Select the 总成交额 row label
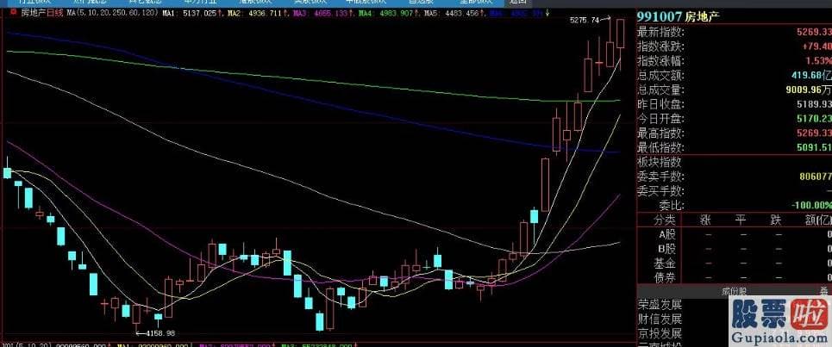Viewport: 832px width, 347px height. (660, 75)
